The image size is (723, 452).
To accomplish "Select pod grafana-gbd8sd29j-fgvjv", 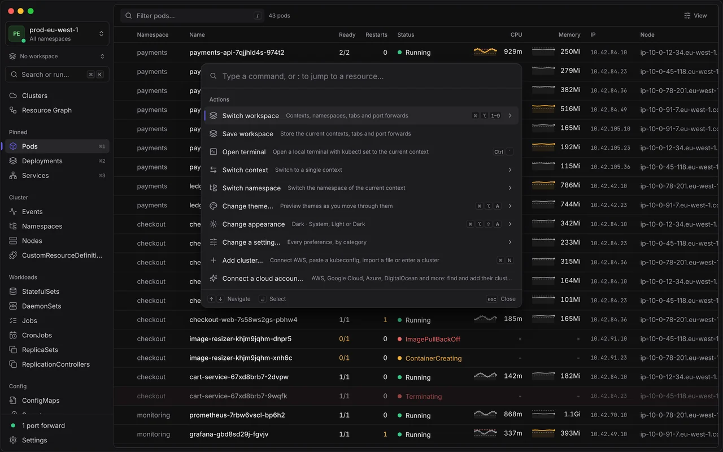I will tap(229, 434).
